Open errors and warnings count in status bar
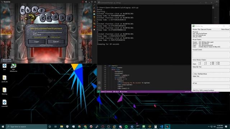Screen dimensions: 230x129 click(116, 92)
